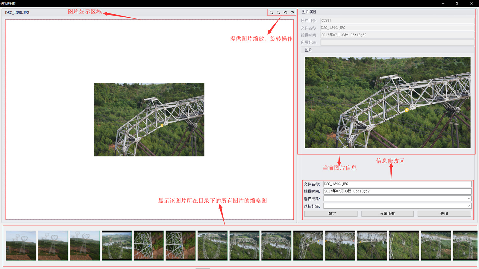Select the fourth thumbnail with river landscape
This screenshot has width=479, height=269.
[x=117, y=245]
